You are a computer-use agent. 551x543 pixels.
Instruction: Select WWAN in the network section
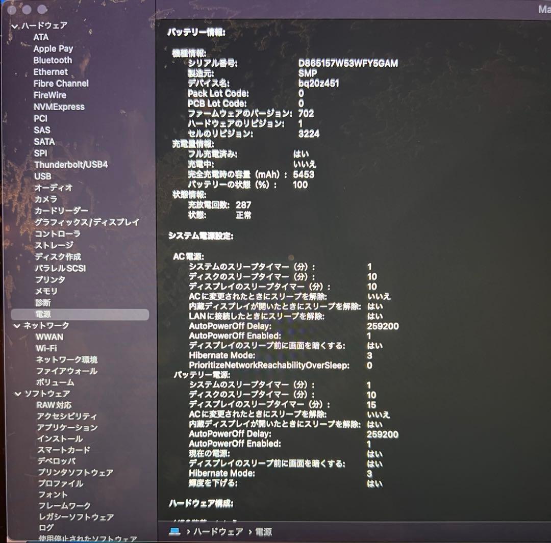50,337
